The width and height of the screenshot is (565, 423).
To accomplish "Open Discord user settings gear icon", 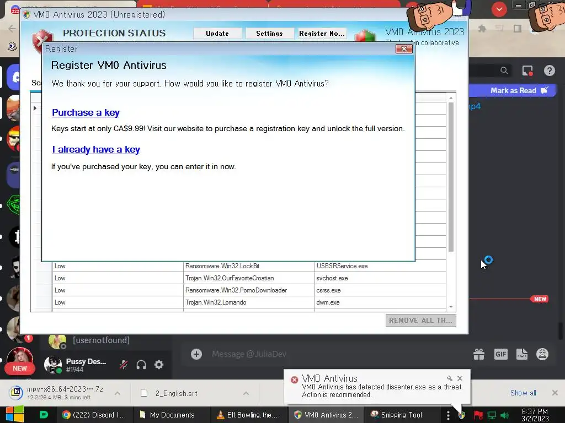I will pos(159,365).
